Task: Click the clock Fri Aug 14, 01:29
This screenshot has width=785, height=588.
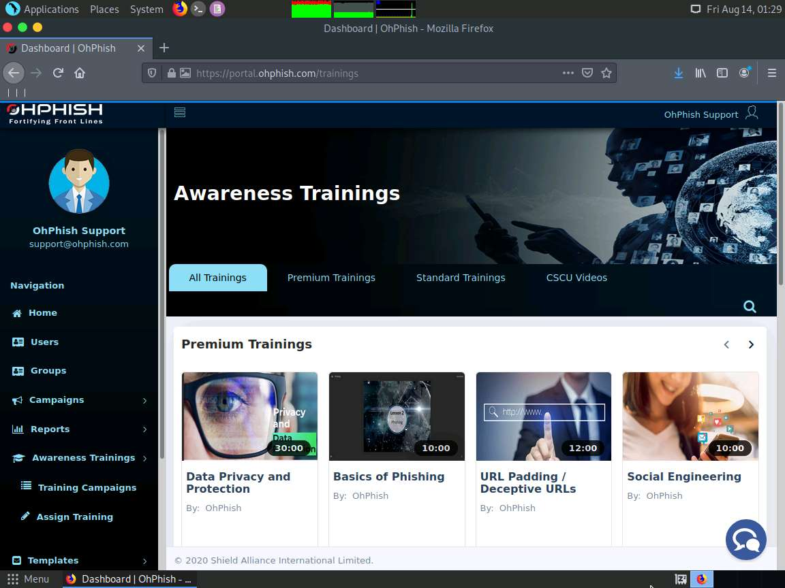Action: click(x=744, y=9)
